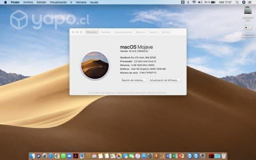Screen dimensions: 256x160
Task: Open Launchpad rocket icon in Dock
Action: (45, 156)
